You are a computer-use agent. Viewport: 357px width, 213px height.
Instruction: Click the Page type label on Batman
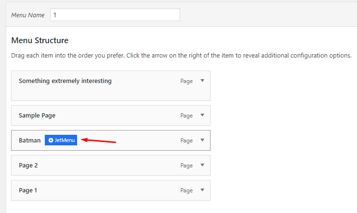pos(186,141)
